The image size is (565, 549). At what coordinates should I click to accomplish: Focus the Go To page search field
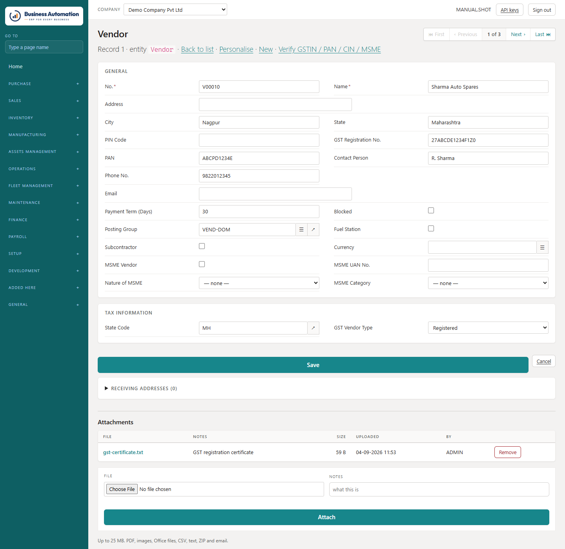coord(44,47)
